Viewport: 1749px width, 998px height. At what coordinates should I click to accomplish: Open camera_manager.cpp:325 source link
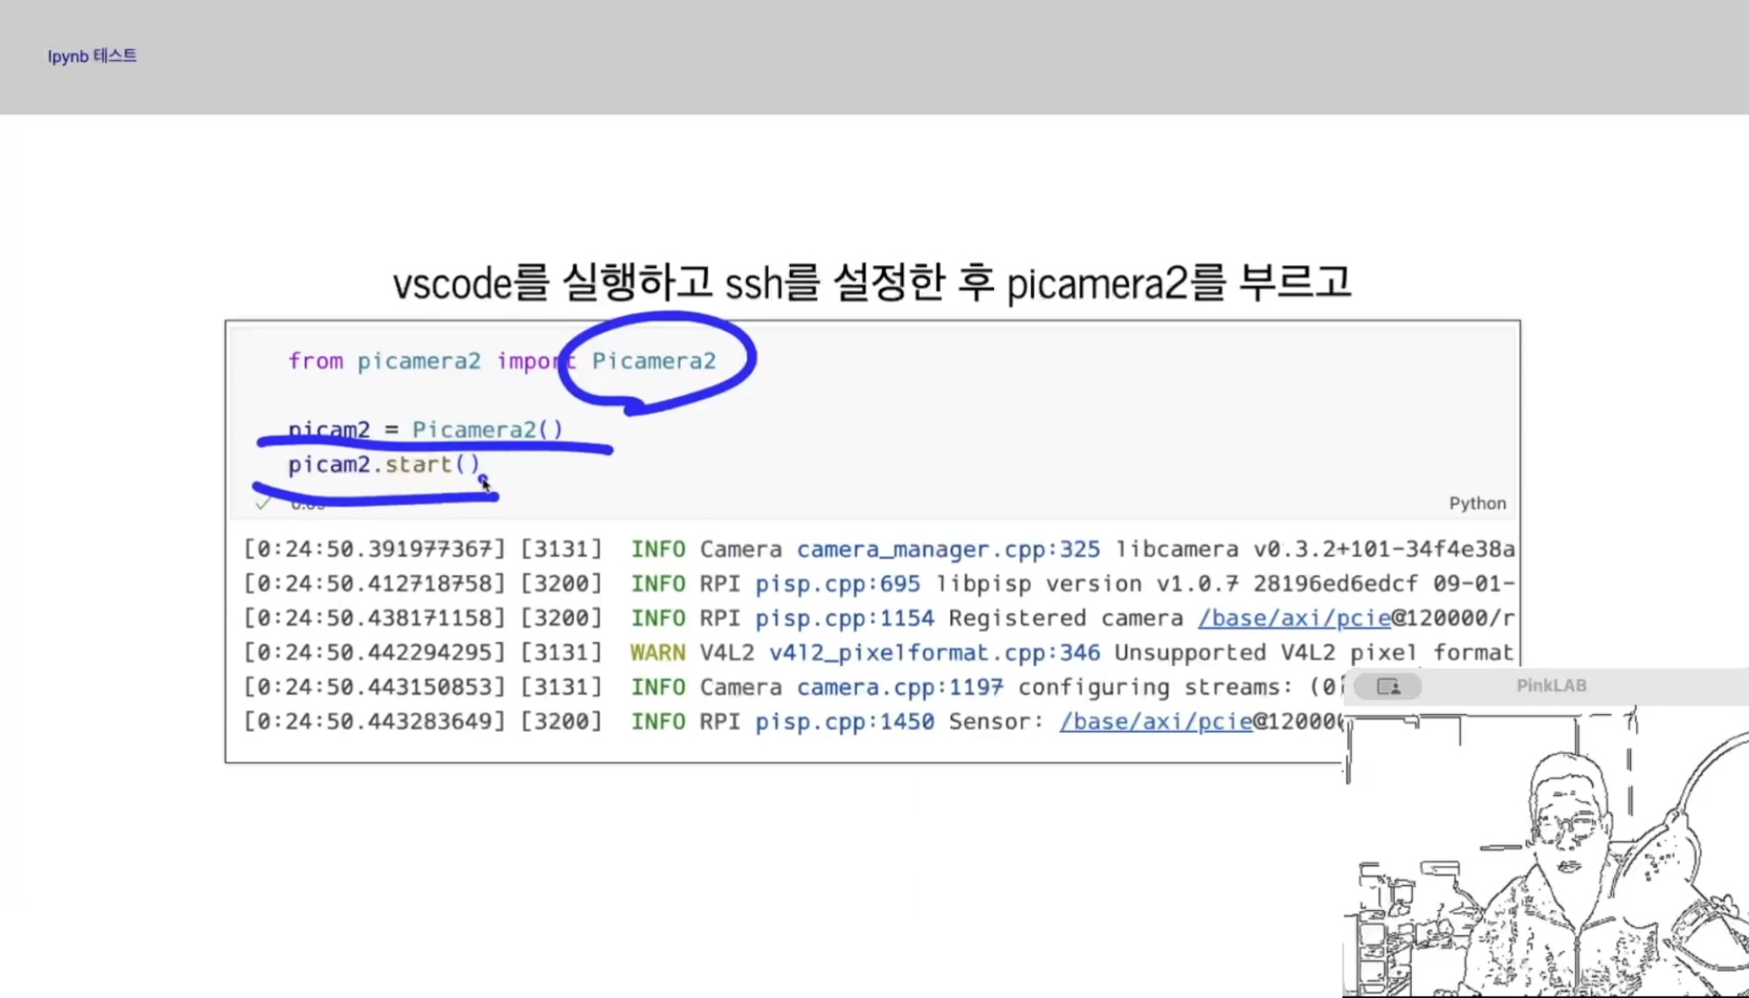click(x=948, y=549)
